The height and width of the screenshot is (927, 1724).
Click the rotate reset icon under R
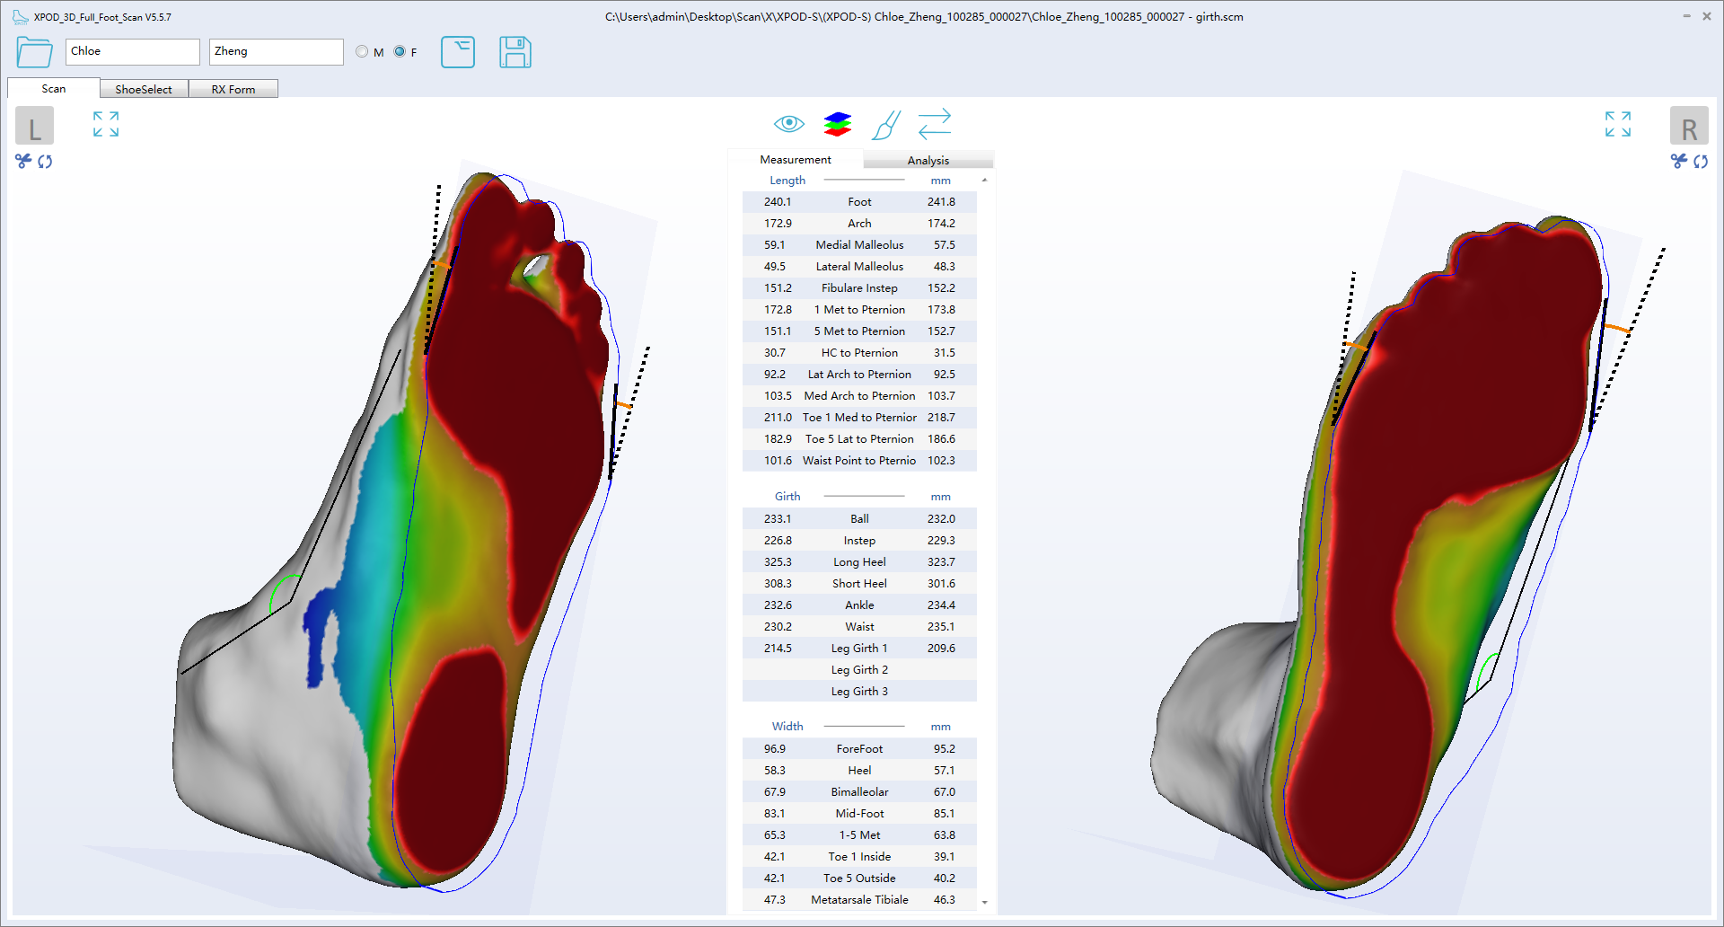[x=1701, y=162]
